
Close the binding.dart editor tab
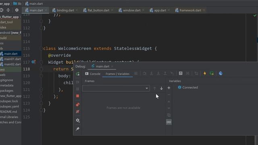click(x=77, y=10)
